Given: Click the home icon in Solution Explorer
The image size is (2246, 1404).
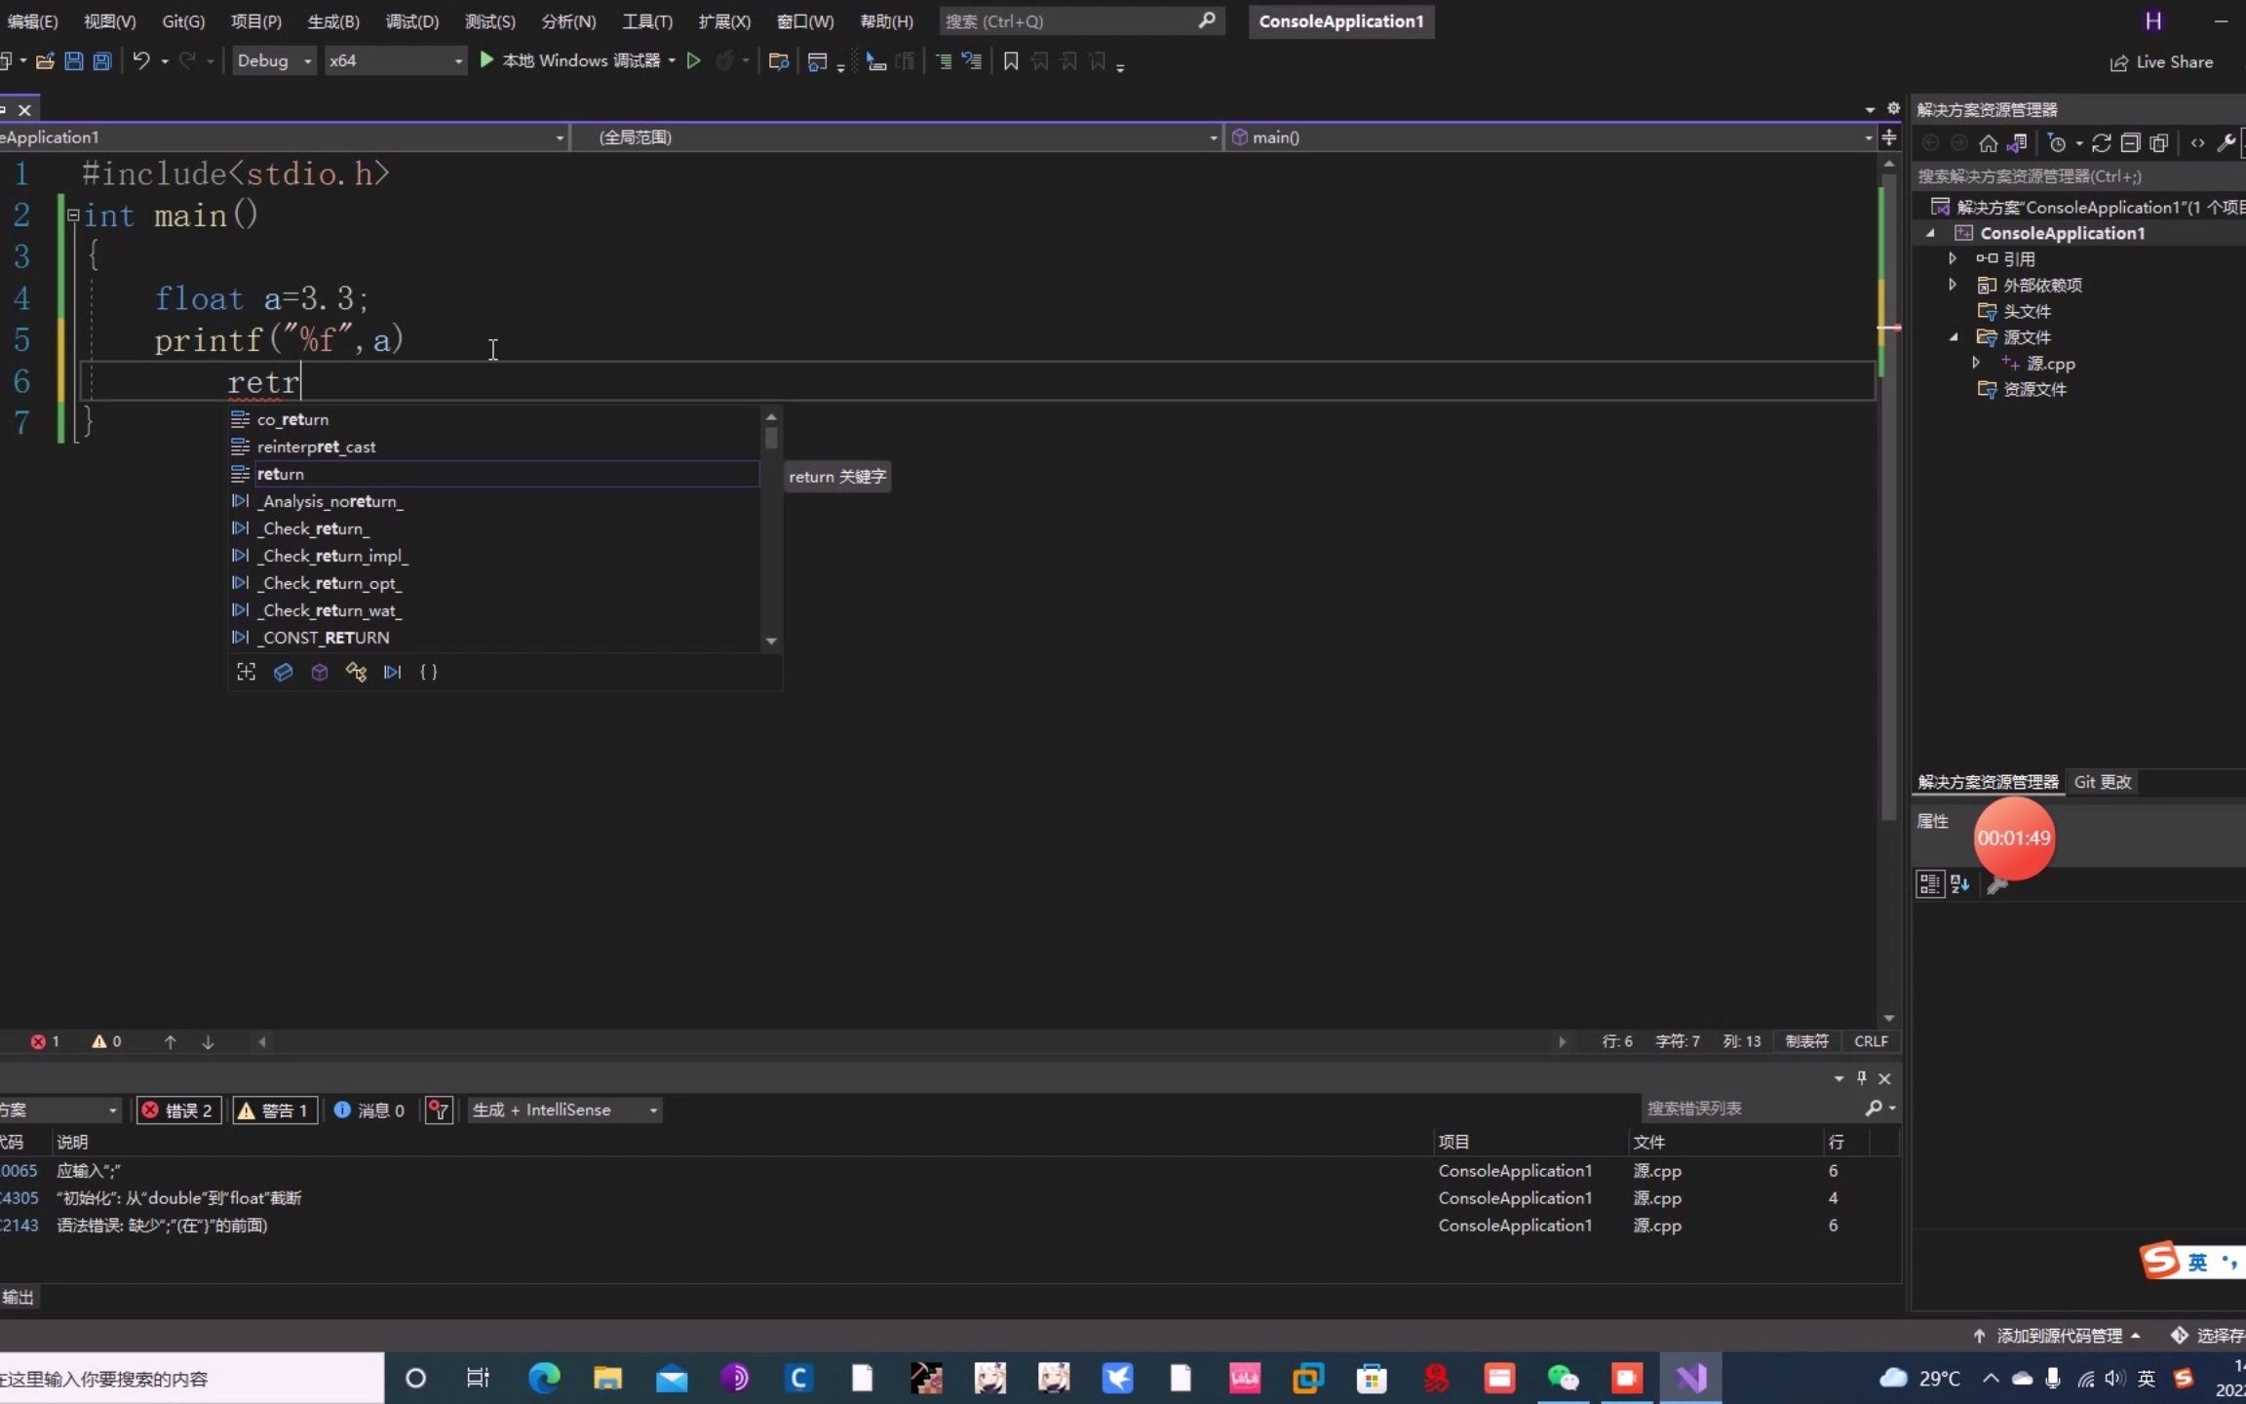Looking at the screenshot, I should [x=1988, y=143].
